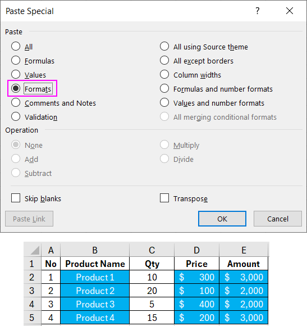Select column B header
Screen dimensions: 307x326
click(95, 250)
